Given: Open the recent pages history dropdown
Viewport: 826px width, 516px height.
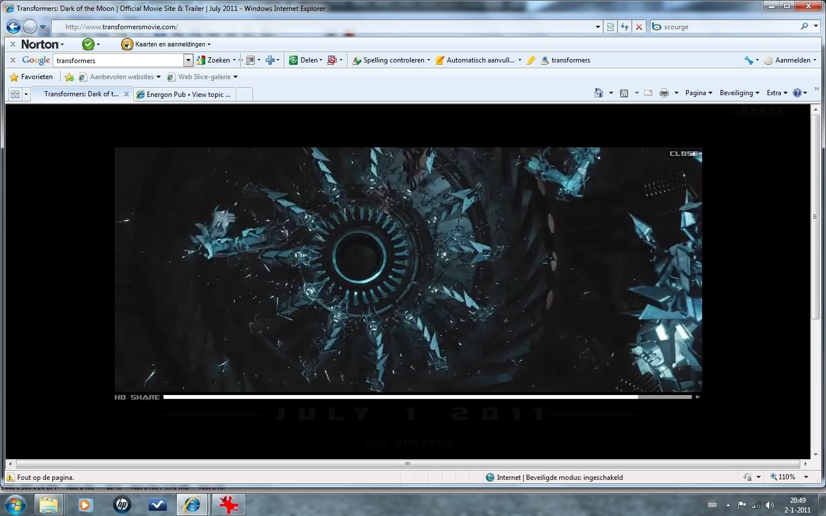Looking at the screenshot, I should [42, 27].
